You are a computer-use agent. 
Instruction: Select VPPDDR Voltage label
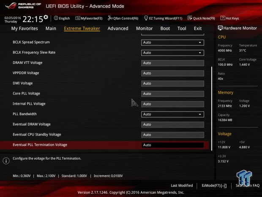pos(26,73)
